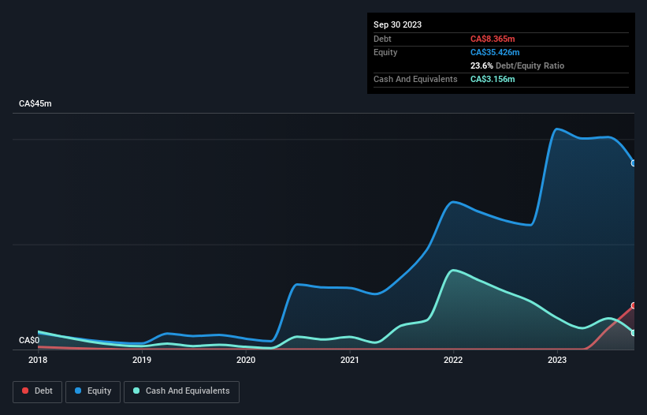Click the 2018 x-axis label
The height and width of the screenshot is (415, 647).
click(38, 360)
